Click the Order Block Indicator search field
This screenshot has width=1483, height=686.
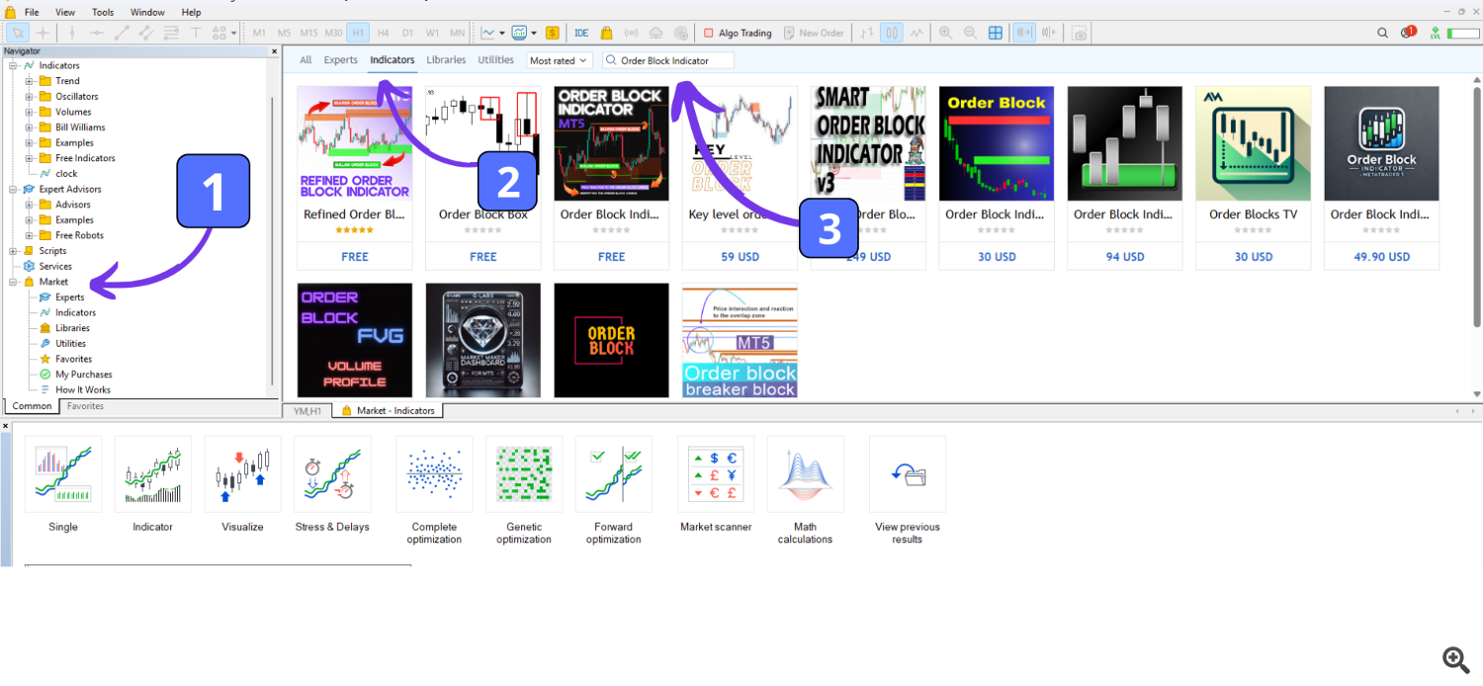point(669,60)
